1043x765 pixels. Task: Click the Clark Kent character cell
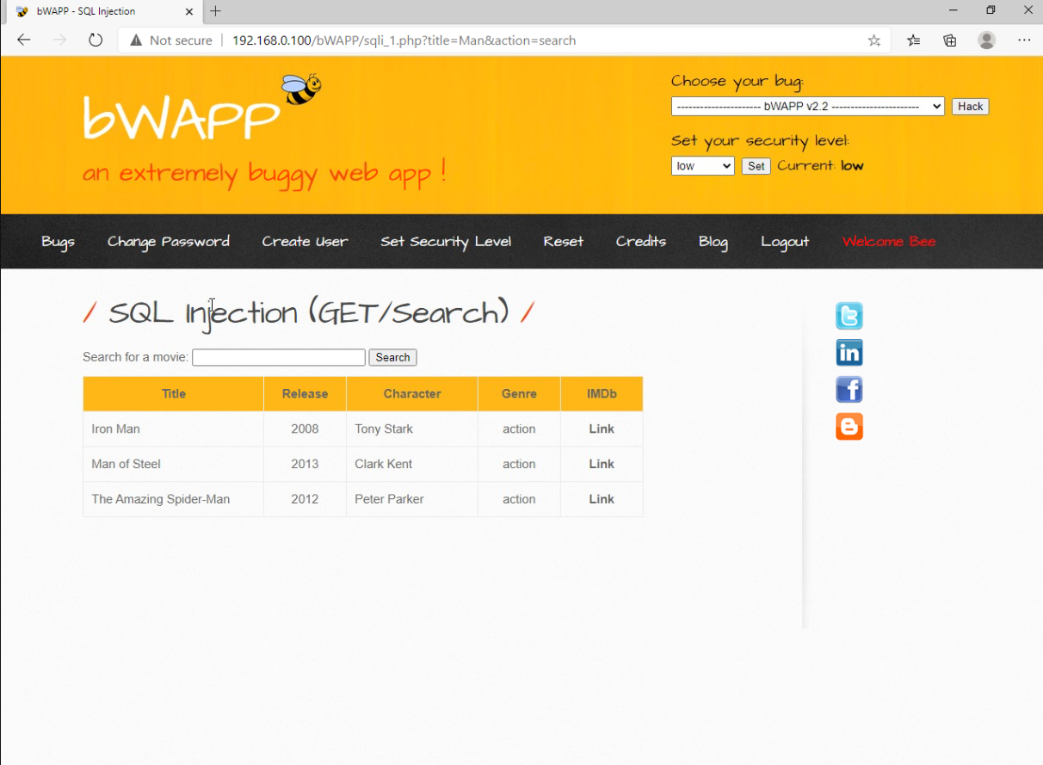pos(412,464)
